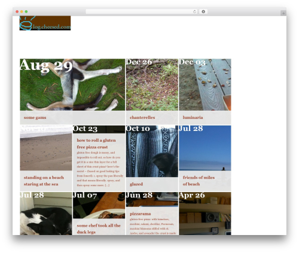
Task: Click the green maximize window button
Action: pos(26,11)
